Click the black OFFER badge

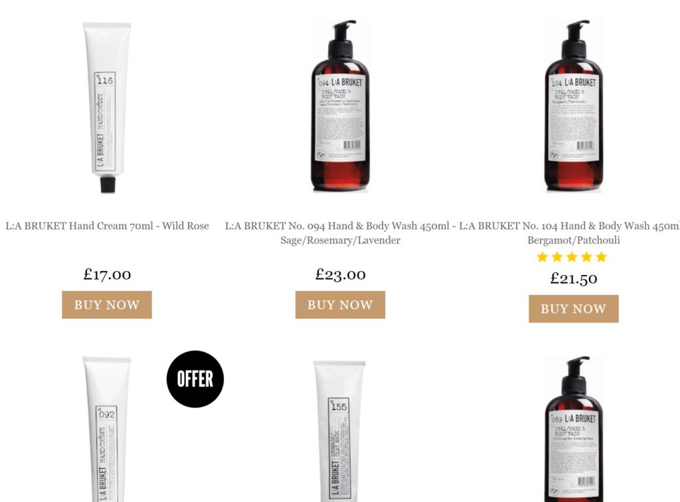(x=195, y=379)
